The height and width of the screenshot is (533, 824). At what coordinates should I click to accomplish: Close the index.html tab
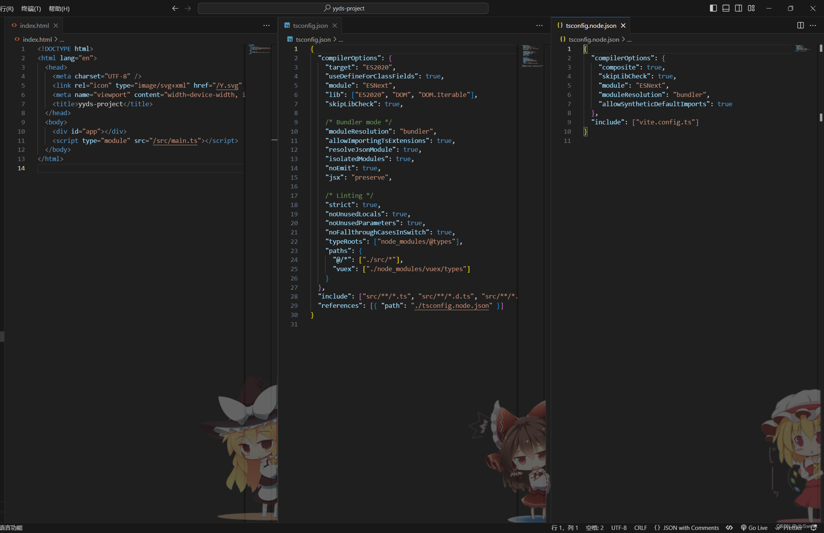tap(56, 25)
